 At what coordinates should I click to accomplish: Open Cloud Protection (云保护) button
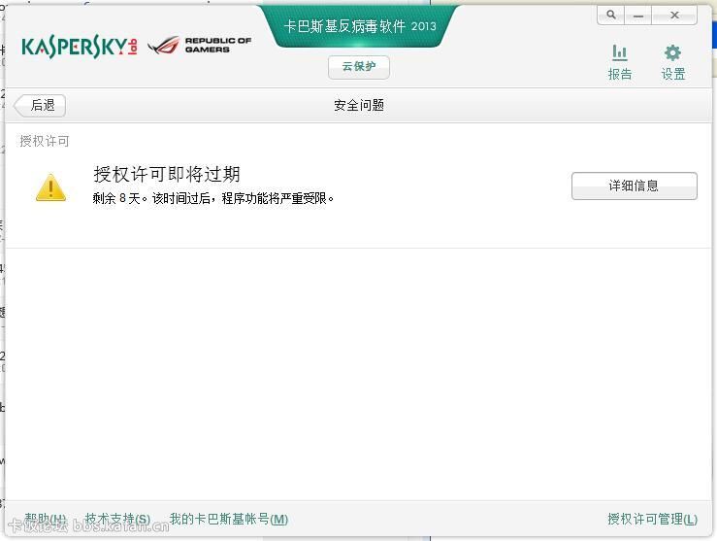[359, 67]
